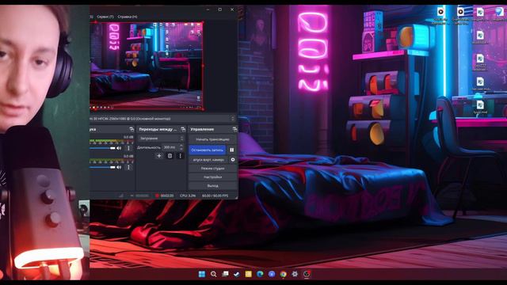Open the Windows Start menu
The width and height of the screenshot is (507, 285).
click(x=202, y=274)
